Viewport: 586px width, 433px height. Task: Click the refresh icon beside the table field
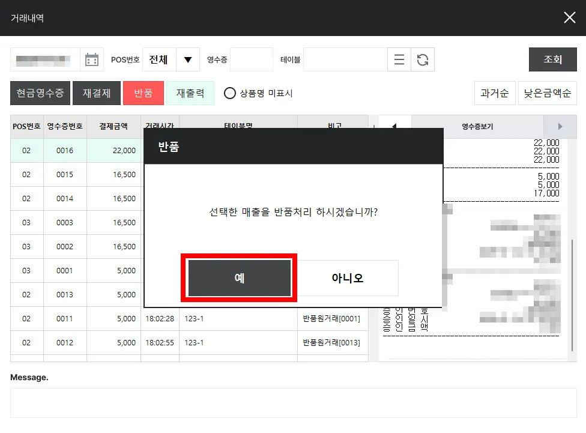(423, 59)
